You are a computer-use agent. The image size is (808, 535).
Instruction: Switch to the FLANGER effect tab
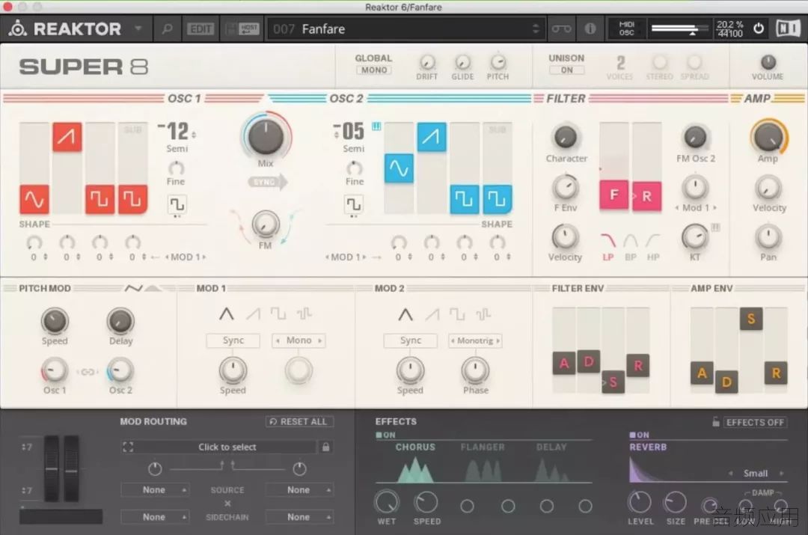coord(483,447)
